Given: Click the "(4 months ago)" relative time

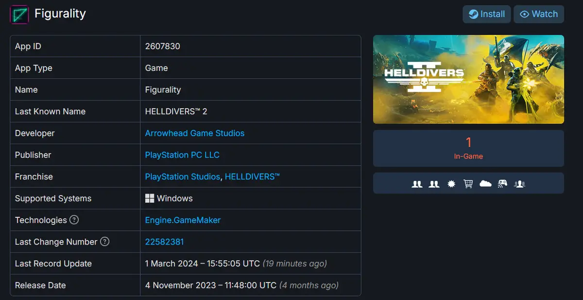Looking at the screenshot, I should pyautogui.click(x=309, y=285).
